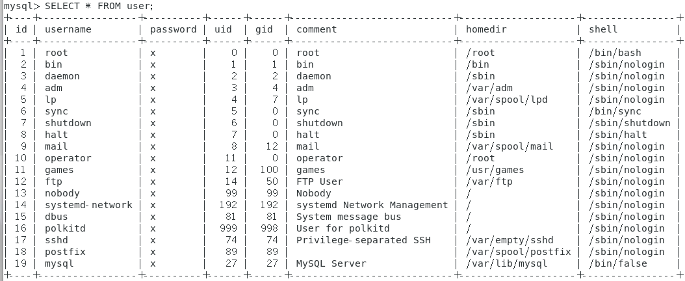Image resolution: width=685 pixels, height=281 pixels.
Task: Click the 'systemd Network Management' comment
Action: [x=372, y=205]
